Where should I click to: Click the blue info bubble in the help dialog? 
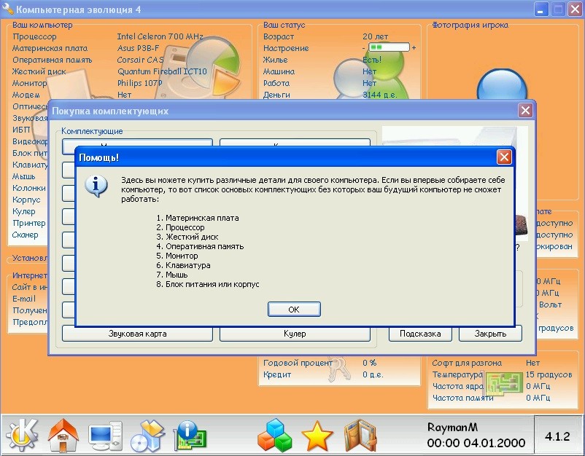pyautogui.click(x=96, y=186)
